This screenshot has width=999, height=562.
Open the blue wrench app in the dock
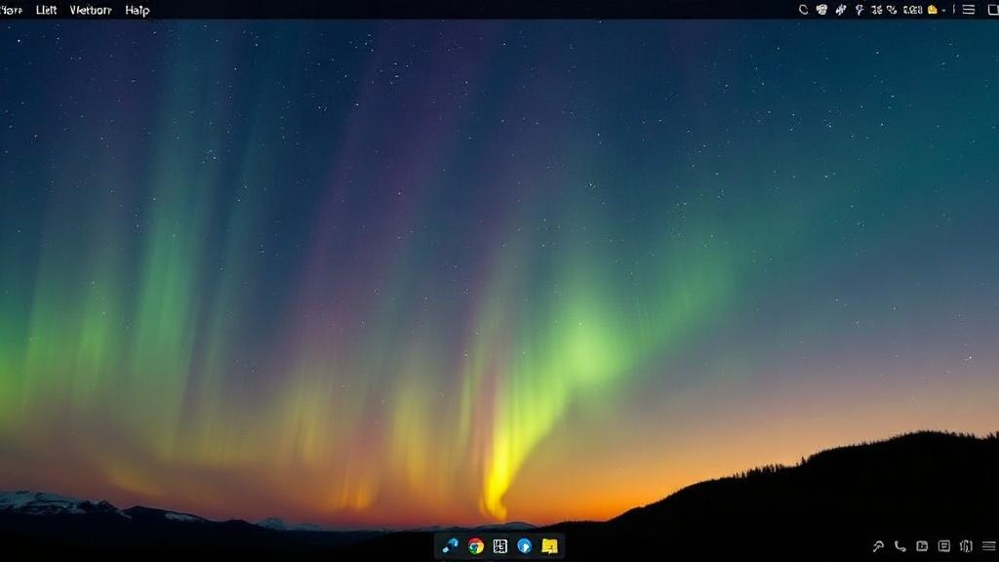click(x=451, y=546)
